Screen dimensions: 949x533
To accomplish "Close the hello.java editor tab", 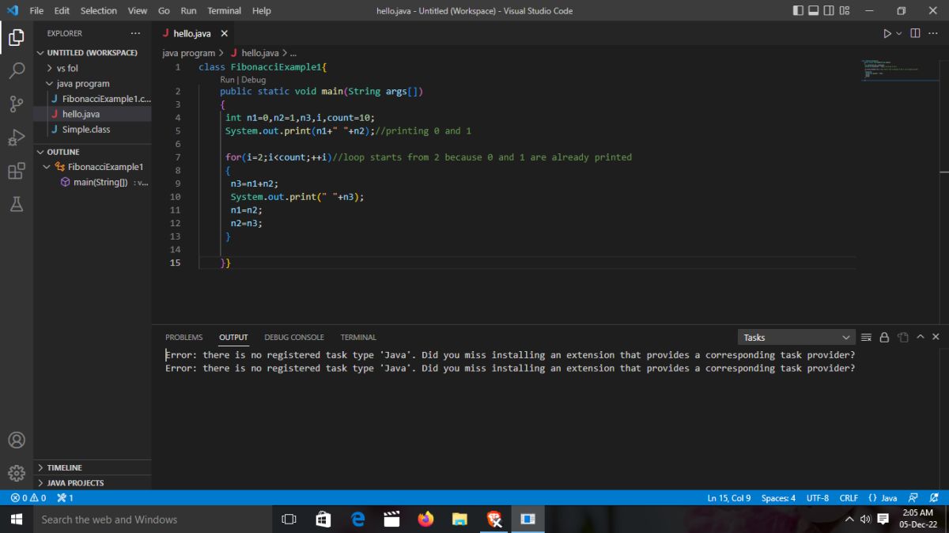I will click(225, 33).
